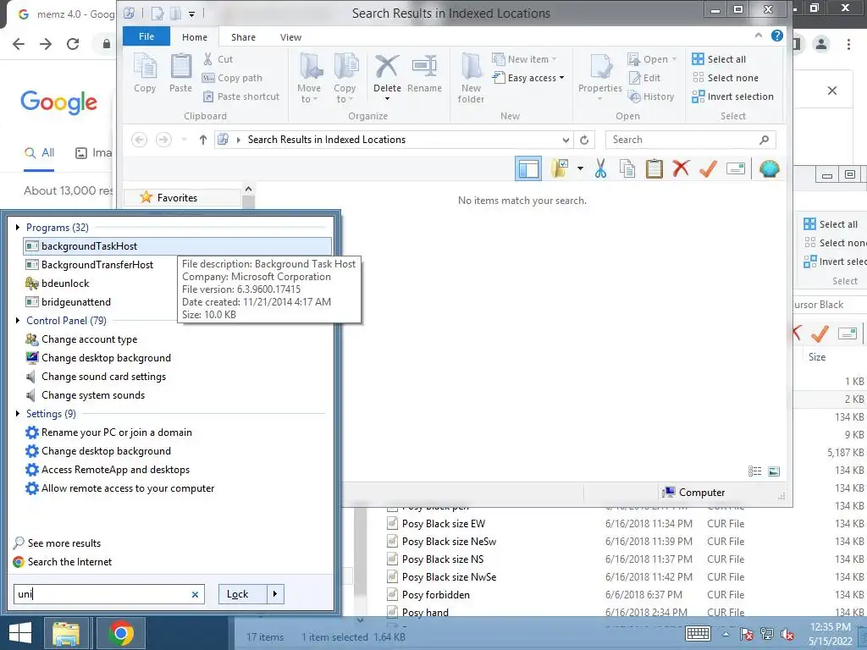This screenshot has width=867, height=650.
Task: Click the Up arrow navigation button
Action: point(203,140)
